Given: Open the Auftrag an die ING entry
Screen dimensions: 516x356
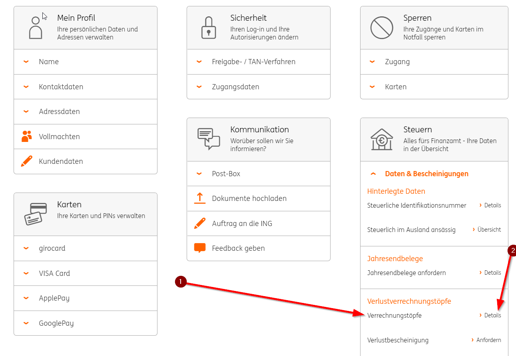Looking at the screenshot, I should click(x=242, y=224).
